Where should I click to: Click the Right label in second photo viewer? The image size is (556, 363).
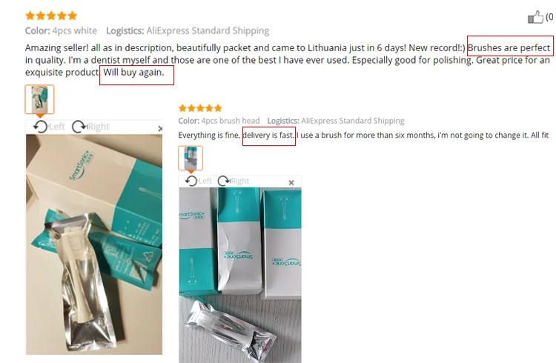[x=239, y=181]
